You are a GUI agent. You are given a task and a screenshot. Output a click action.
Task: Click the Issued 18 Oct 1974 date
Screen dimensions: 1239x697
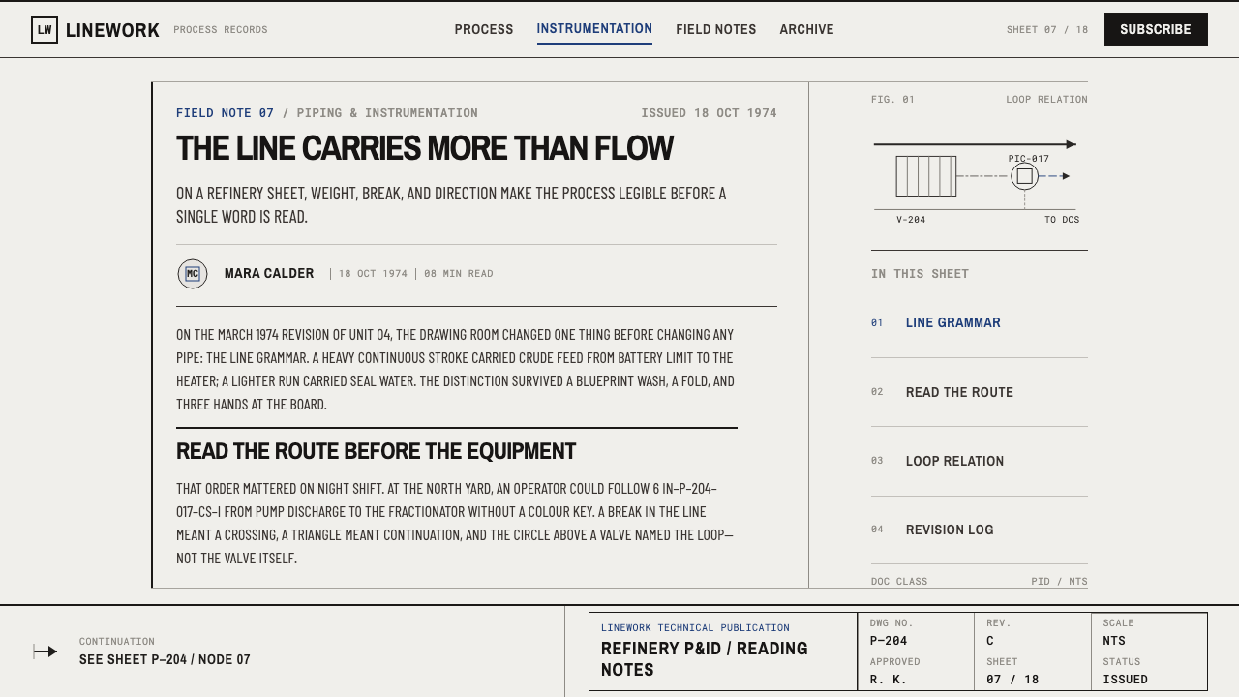[709, 113]
